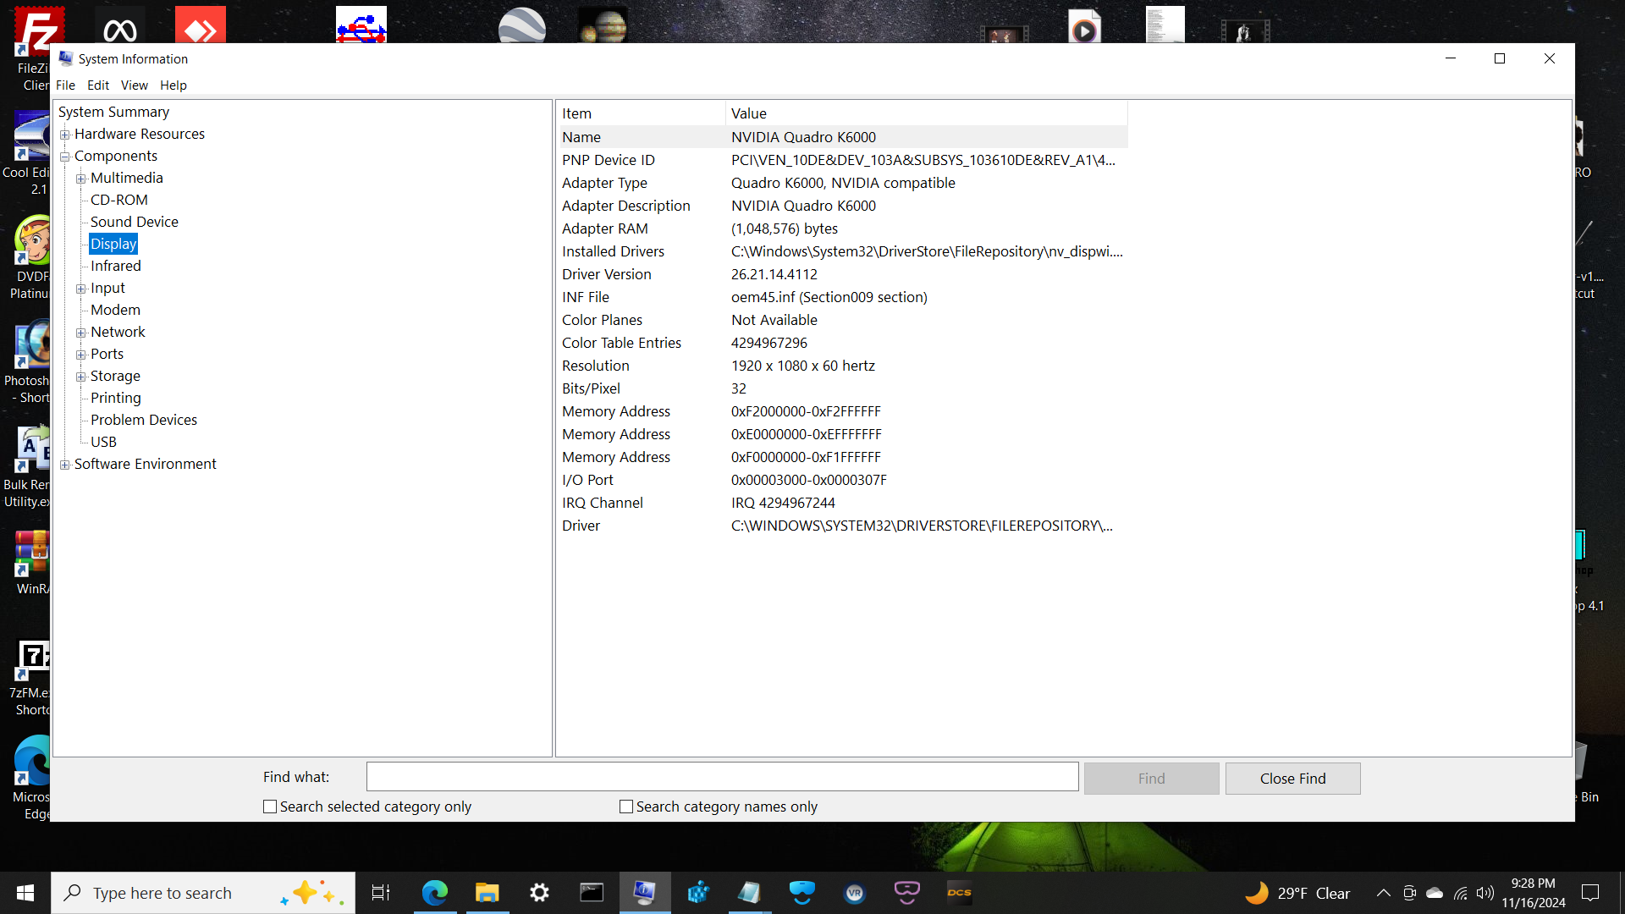This screenshot has width=1625, height=914.
Task: Select the Problem Devices category
Action: pyautogui.click(x=144, y=420)
